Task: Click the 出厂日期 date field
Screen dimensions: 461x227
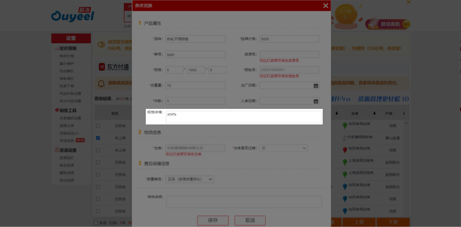Action: pyautogui.click(x=289, y=86)
